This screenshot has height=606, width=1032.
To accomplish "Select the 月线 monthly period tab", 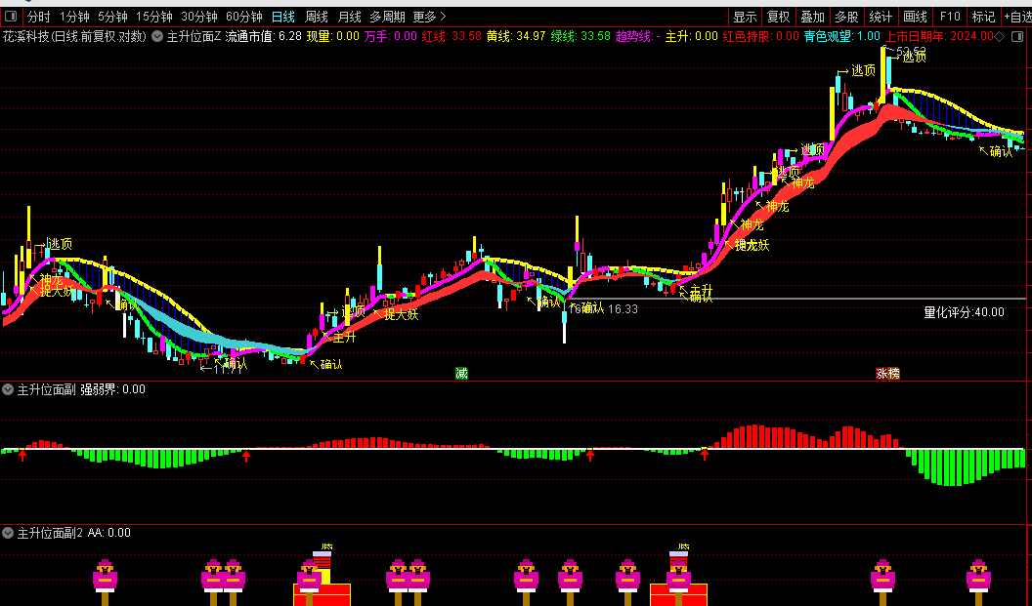I will [x=350, y=17].
